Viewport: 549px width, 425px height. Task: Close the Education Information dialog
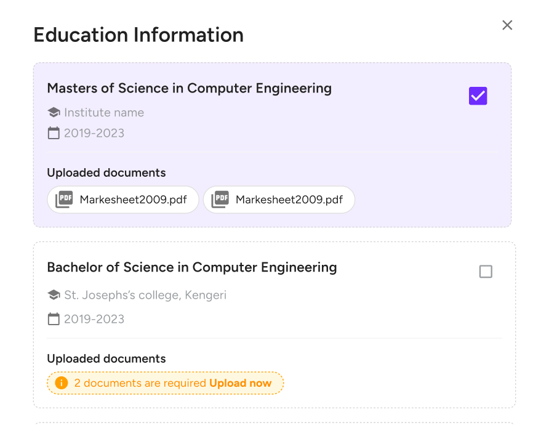click(x=507, y=25)
